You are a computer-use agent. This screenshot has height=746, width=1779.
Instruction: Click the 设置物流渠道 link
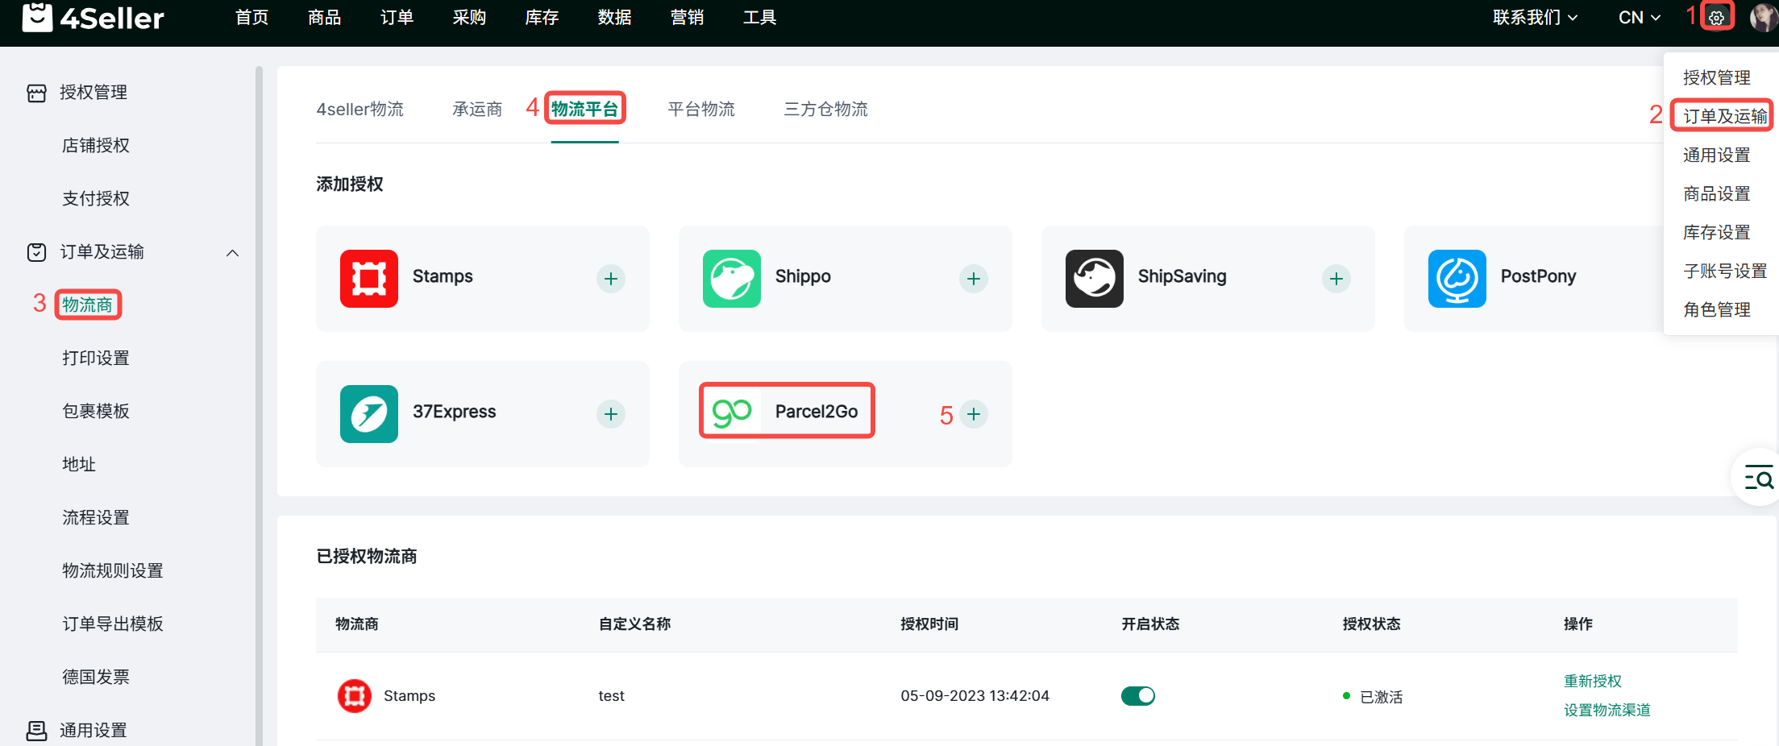pos(1607,711)
